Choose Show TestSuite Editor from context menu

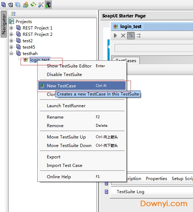(x=82, y=66)
